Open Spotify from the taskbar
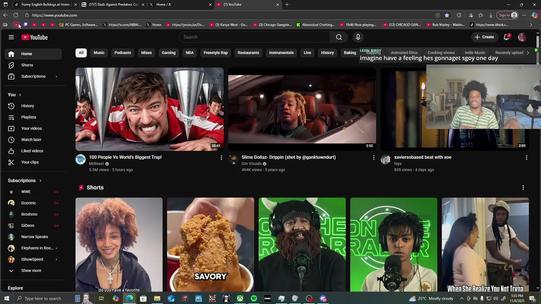Viewport: 541px width, 304px height. coord(254,299)
